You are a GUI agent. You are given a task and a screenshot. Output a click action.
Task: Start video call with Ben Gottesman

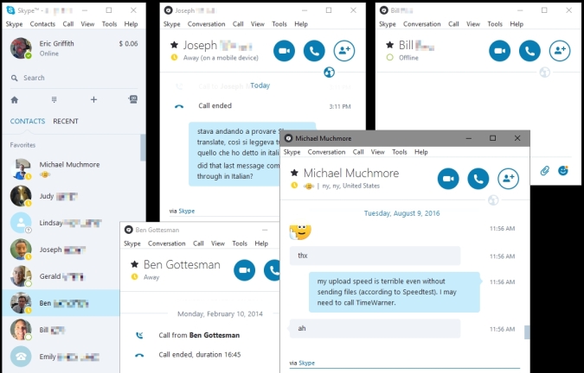point(245,270)
